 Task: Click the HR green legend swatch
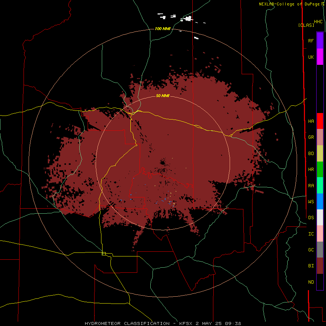pyautogui.click(x=320, y=170)
